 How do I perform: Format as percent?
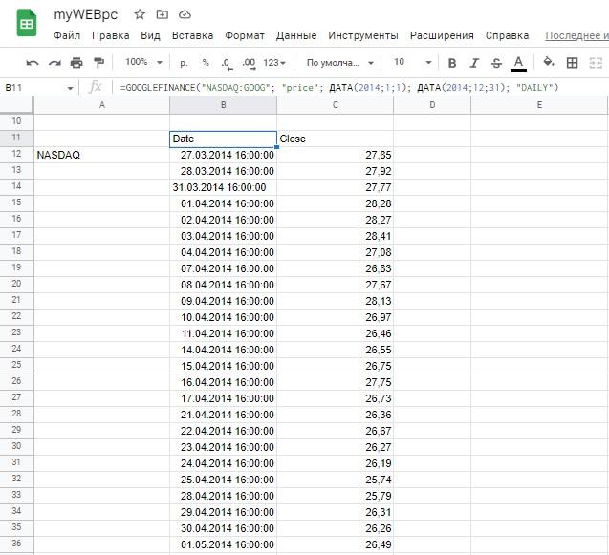point(206,63)
